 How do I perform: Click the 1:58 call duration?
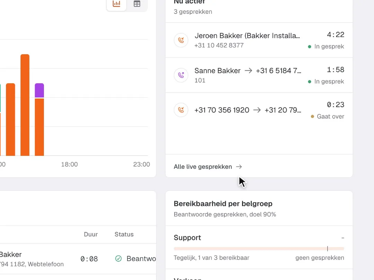(336, 70)
